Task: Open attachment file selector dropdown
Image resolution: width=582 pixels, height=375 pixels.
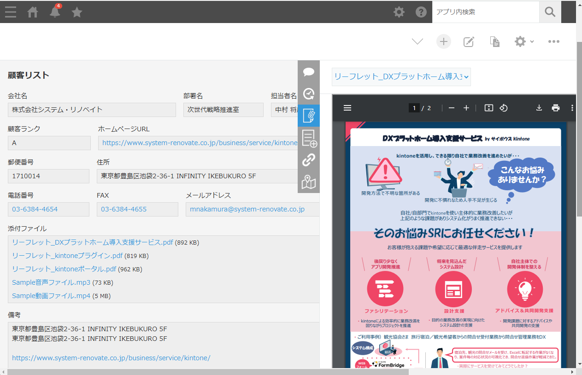Action: (x=401, y=77)
